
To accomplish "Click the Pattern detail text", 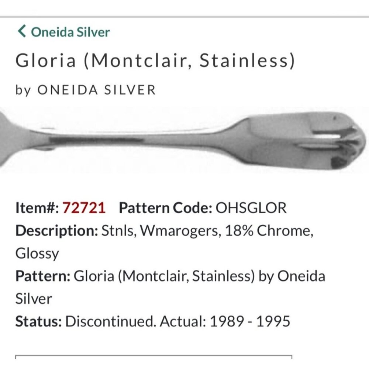I will 170,276.
